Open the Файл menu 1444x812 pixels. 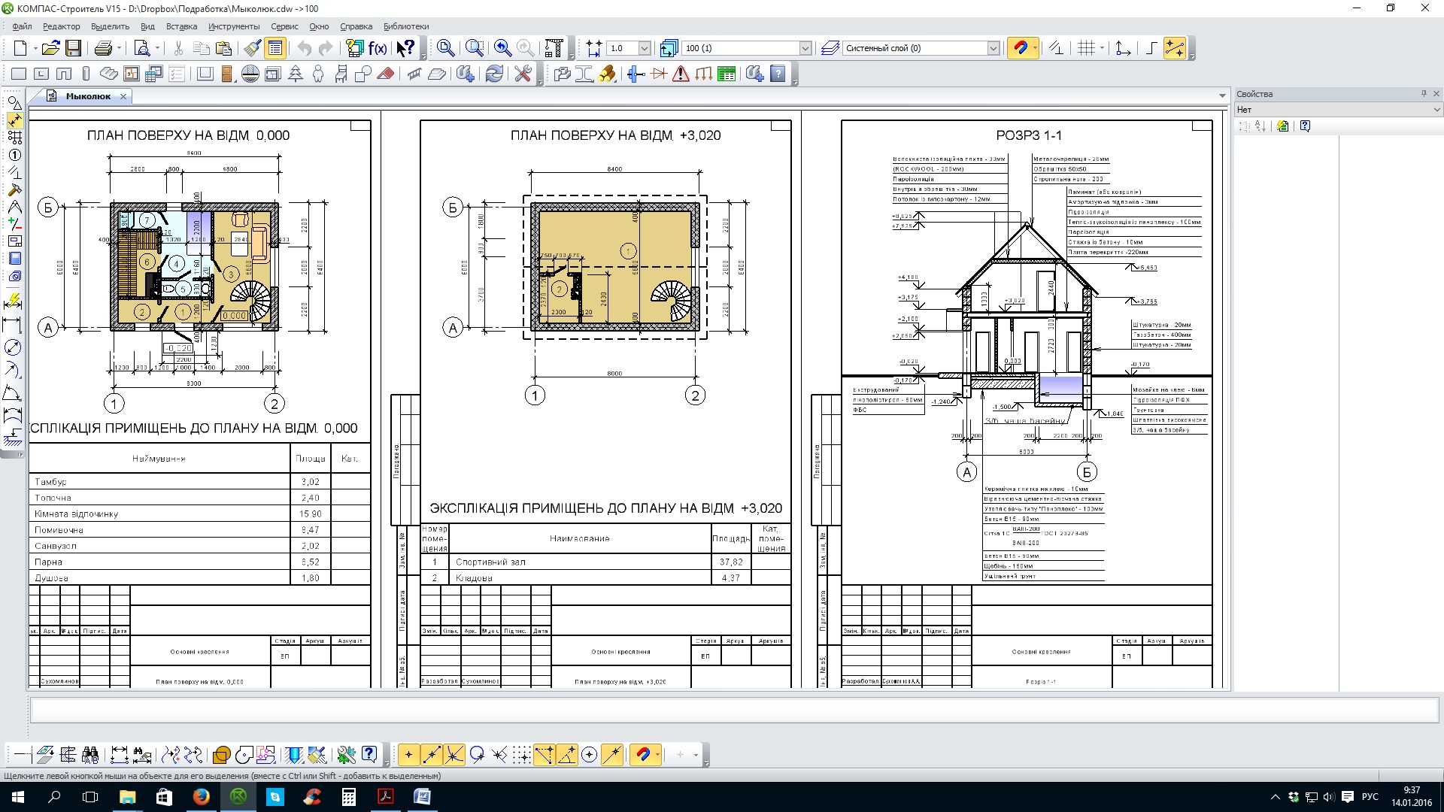click(22, 26)
